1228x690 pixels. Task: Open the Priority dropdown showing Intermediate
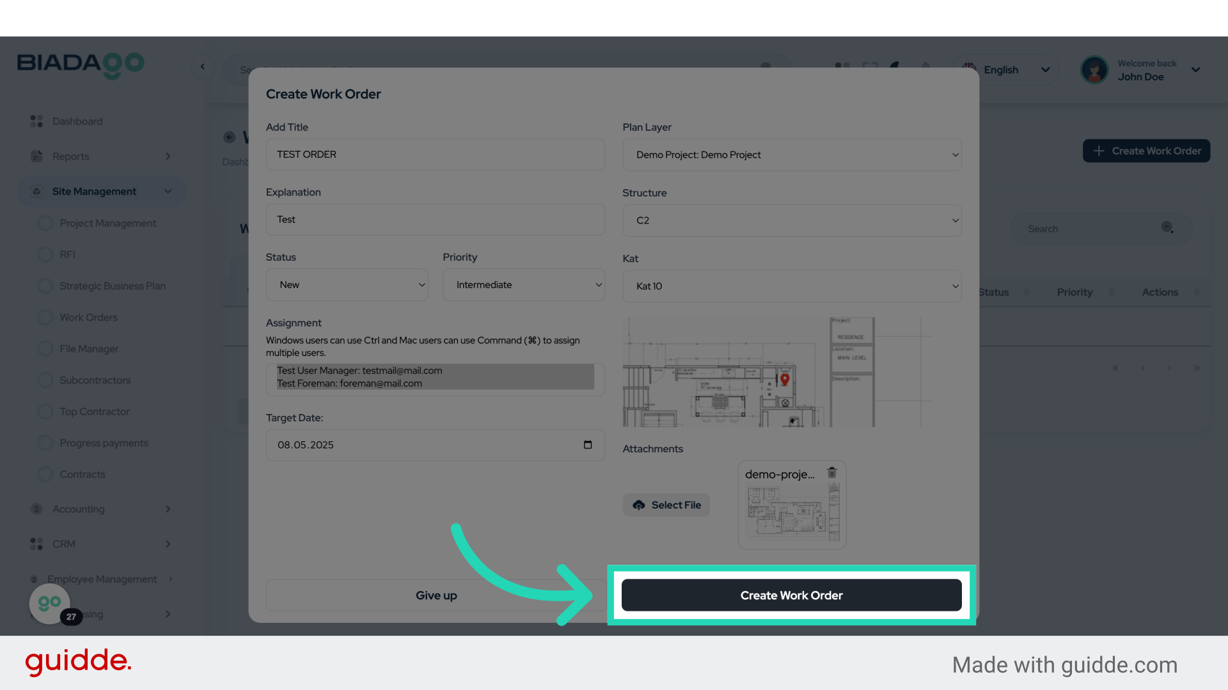coord(524,285)
